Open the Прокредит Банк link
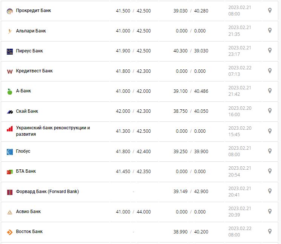281x244 pixels. (34, 11)
